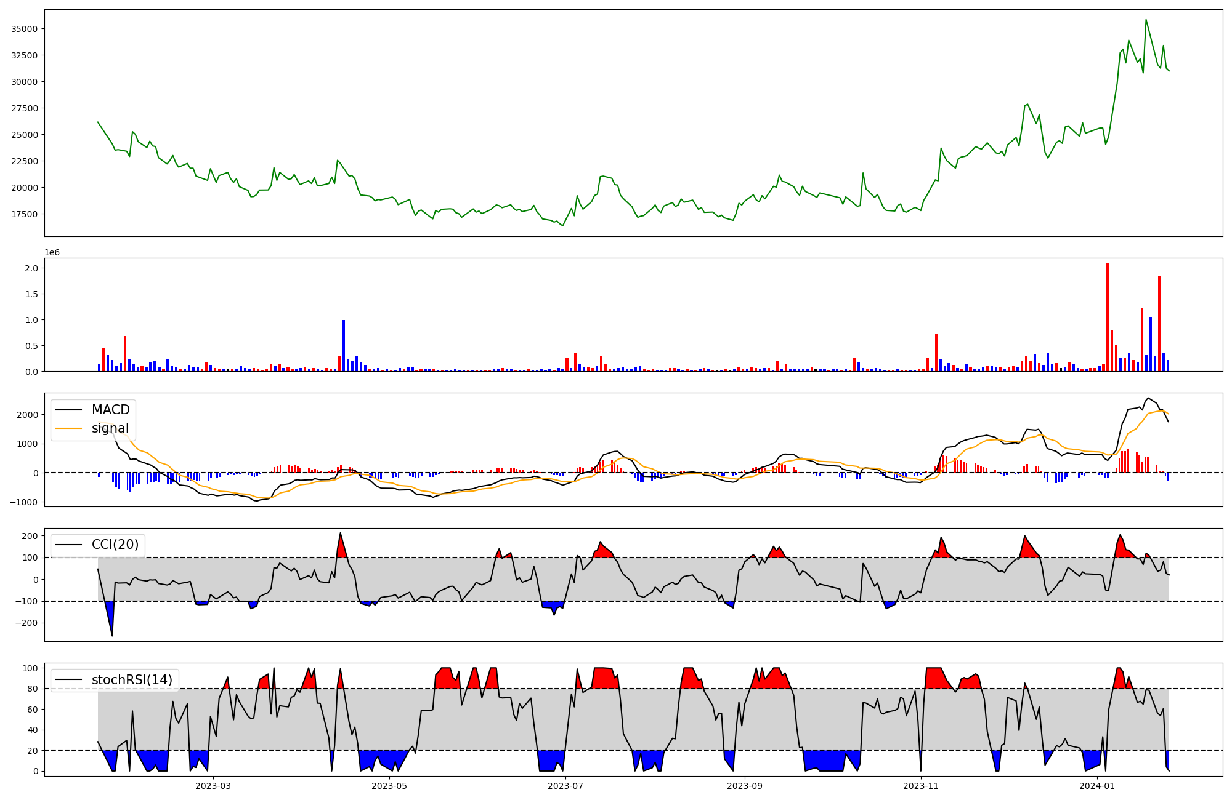The image size is (1232, 800).
Task: Click the 2023-11 date tick label
Action: point(921,786)
